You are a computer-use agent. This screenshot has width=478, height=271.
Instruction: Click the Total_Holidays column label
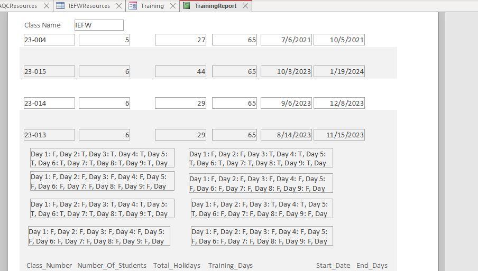177,266
